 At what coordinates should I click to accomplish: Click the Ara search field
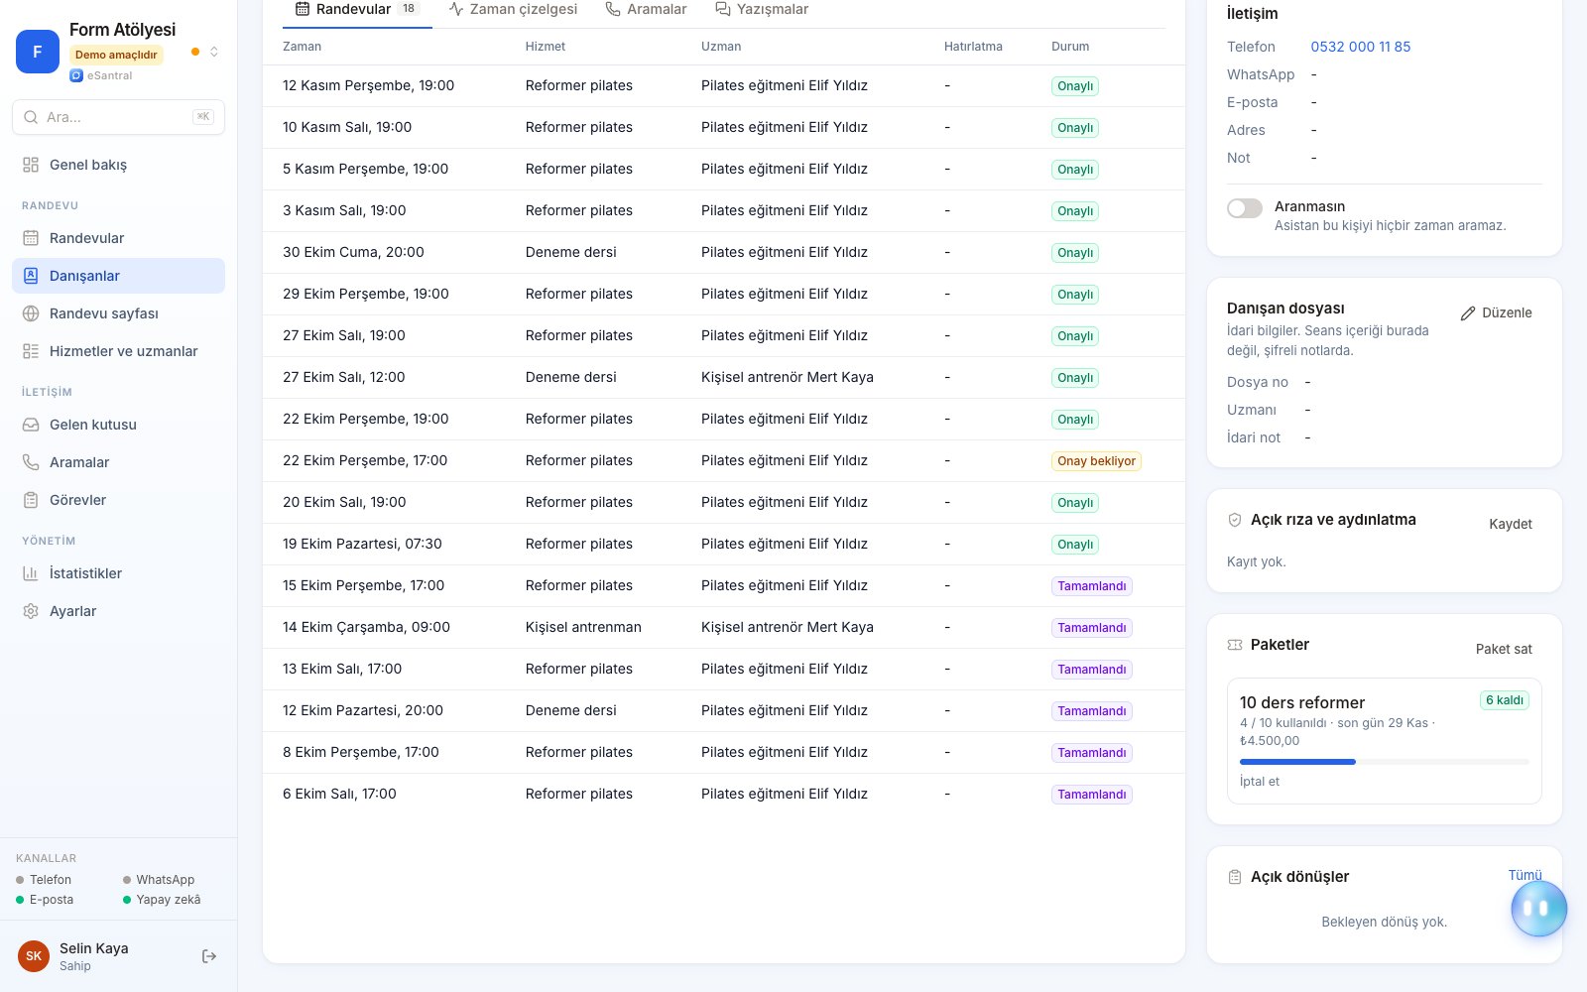(119, 117)
